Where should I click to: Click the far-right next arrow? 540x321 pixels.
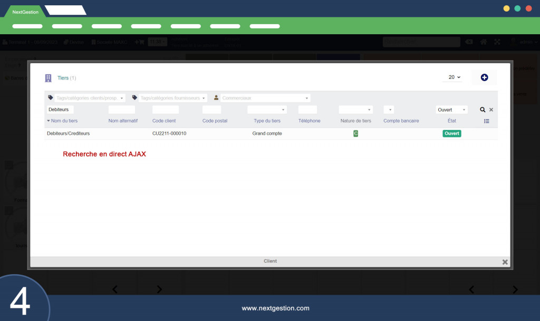(x=515, y=289)
